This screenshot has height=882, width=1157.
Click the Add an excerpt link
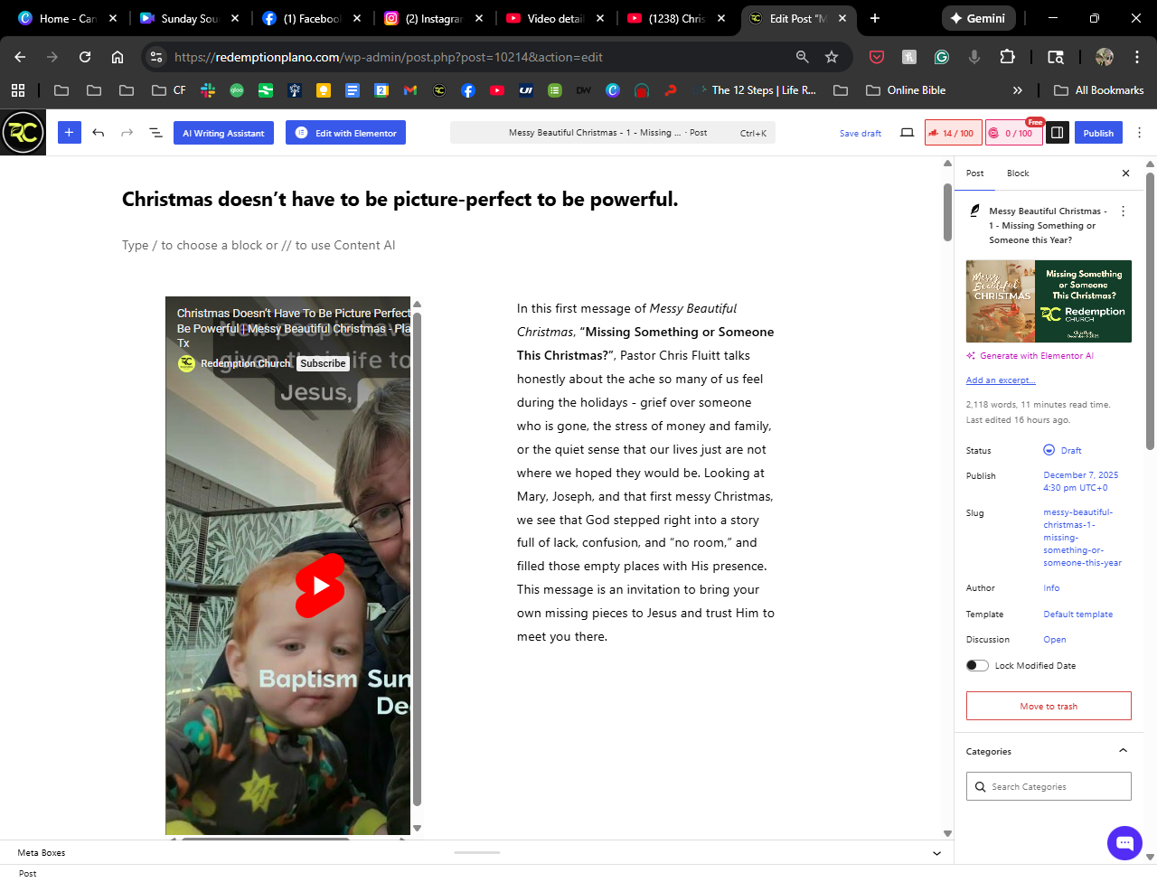click(x=1001, y=380)
